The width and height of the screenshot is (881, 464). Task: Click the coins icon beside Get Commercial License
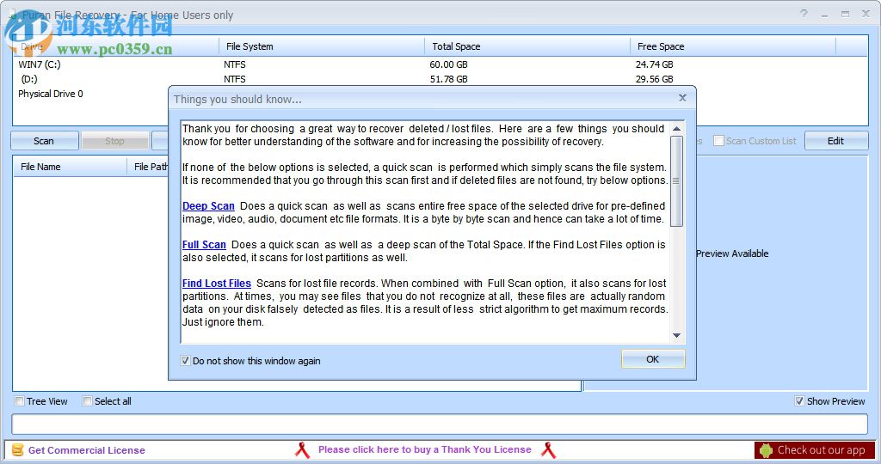pos(18,450)
